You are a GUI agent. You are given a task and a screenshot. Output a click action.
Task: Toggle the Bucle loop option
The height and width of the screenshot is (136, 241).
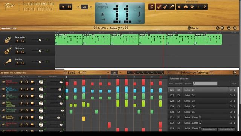(x=193, y=28)
